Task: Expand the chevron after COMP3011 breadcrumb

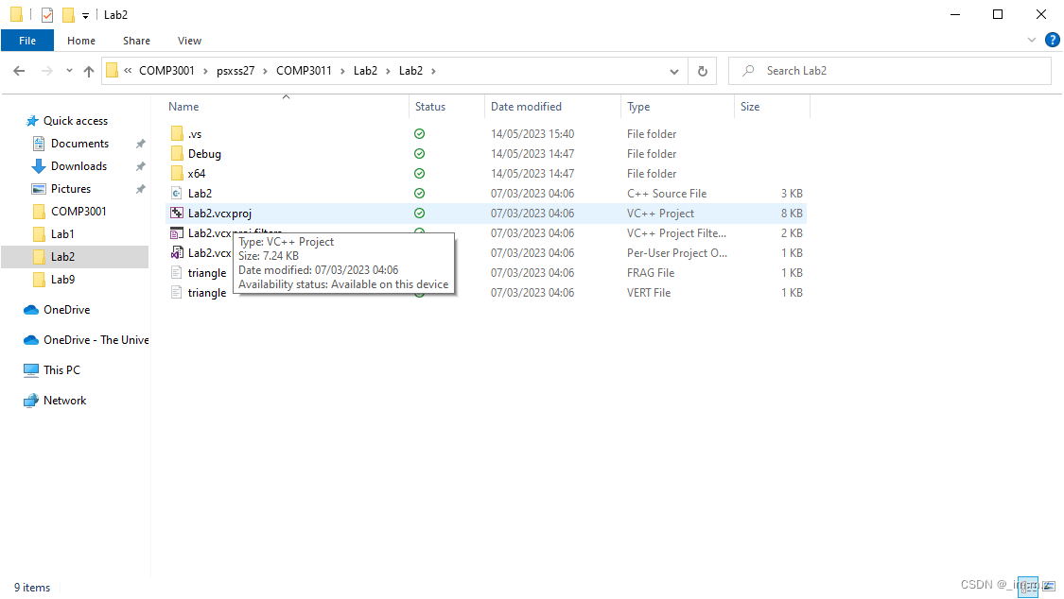Action: pos(342,71)
